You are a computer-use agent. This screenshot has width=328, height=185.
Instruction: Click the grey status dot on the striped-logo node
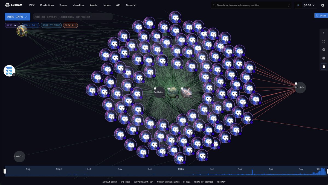click(14, 75)
